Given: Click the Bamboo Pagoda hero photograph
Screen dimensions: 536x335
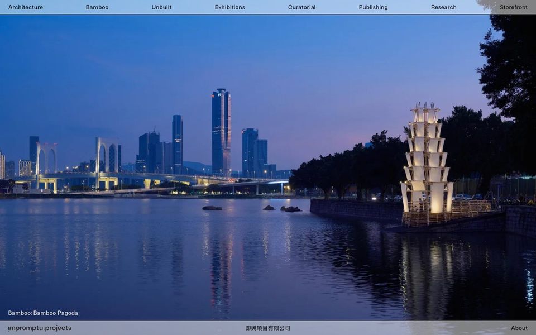Looking at the screenshot, I should click(268, 167).
